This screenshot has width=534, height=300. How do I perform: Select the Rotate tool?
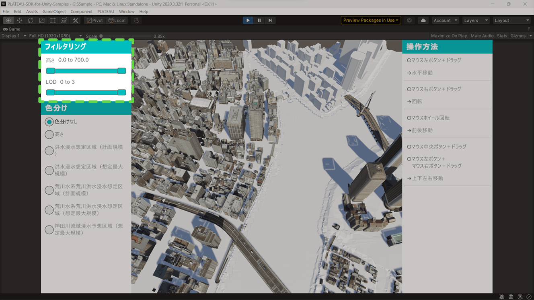(x=31, y=21)
